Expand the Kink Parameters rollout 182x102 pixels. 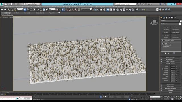pyautogui.click(x=170, y=87)
